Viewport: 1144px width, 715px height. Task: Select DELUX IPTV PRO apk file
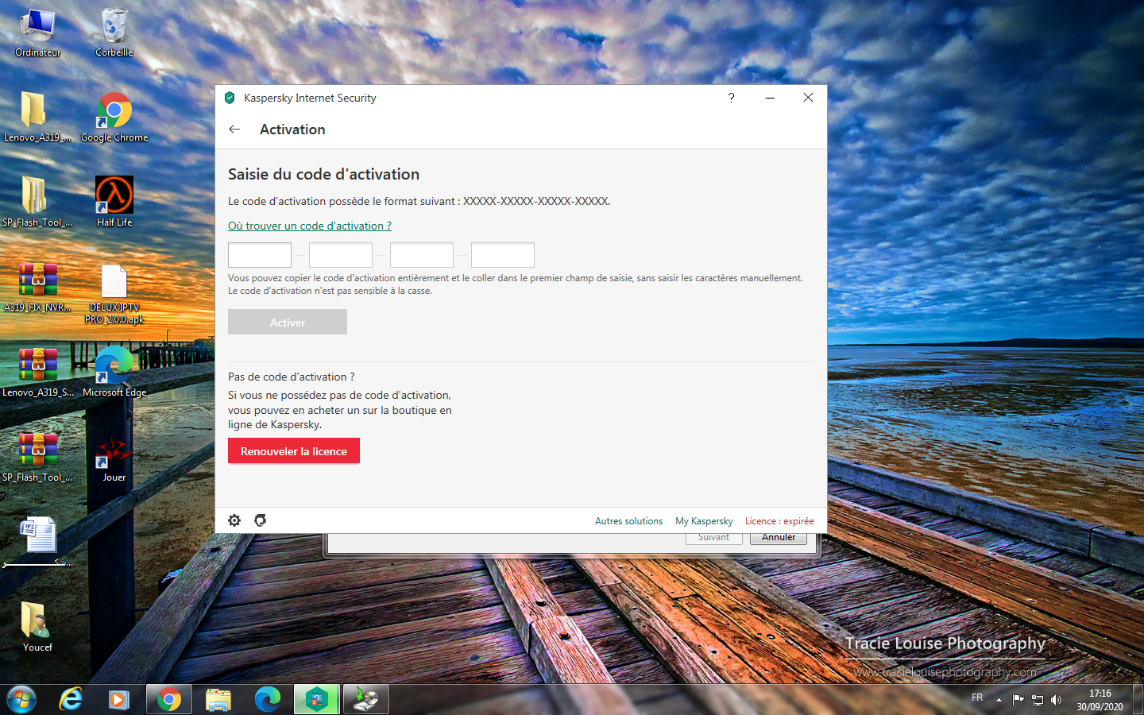pyautogui.click(x=114, y=293)
